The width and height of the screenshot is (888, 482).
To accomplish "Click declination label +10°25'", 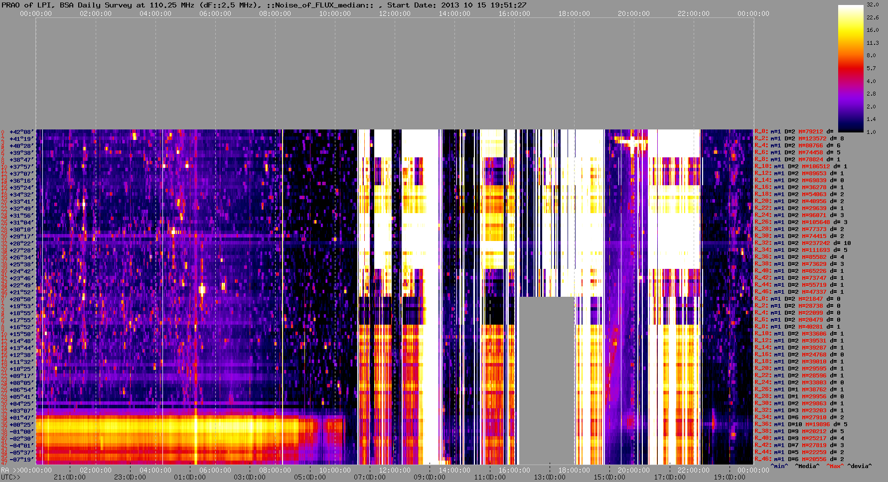I will [21, 369].
